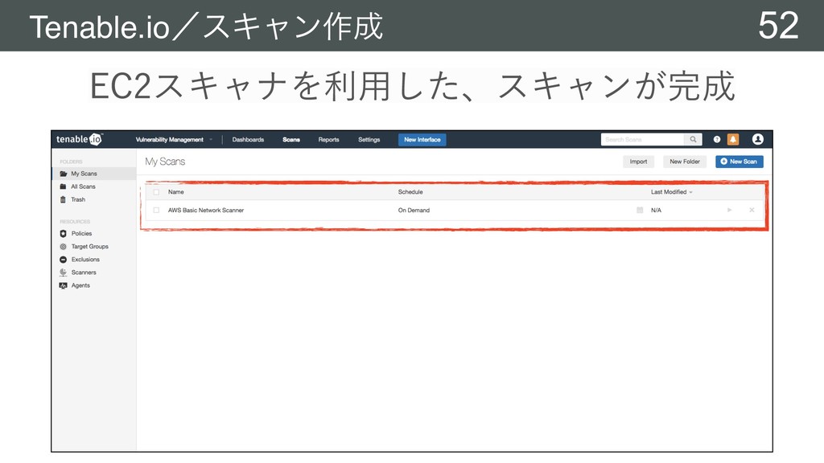The width and height of the screenshot is (824, 463).
Task: Open the help question mark icon
Action: tap(717, 140)
